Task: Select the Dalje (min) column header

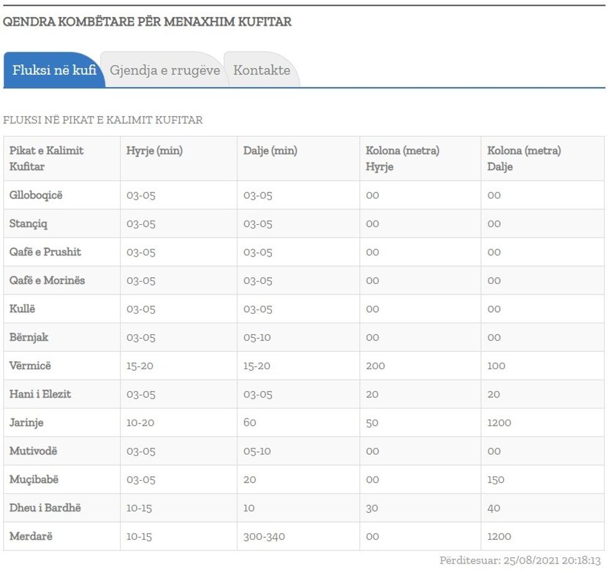Action: click(x=270, y=151)
